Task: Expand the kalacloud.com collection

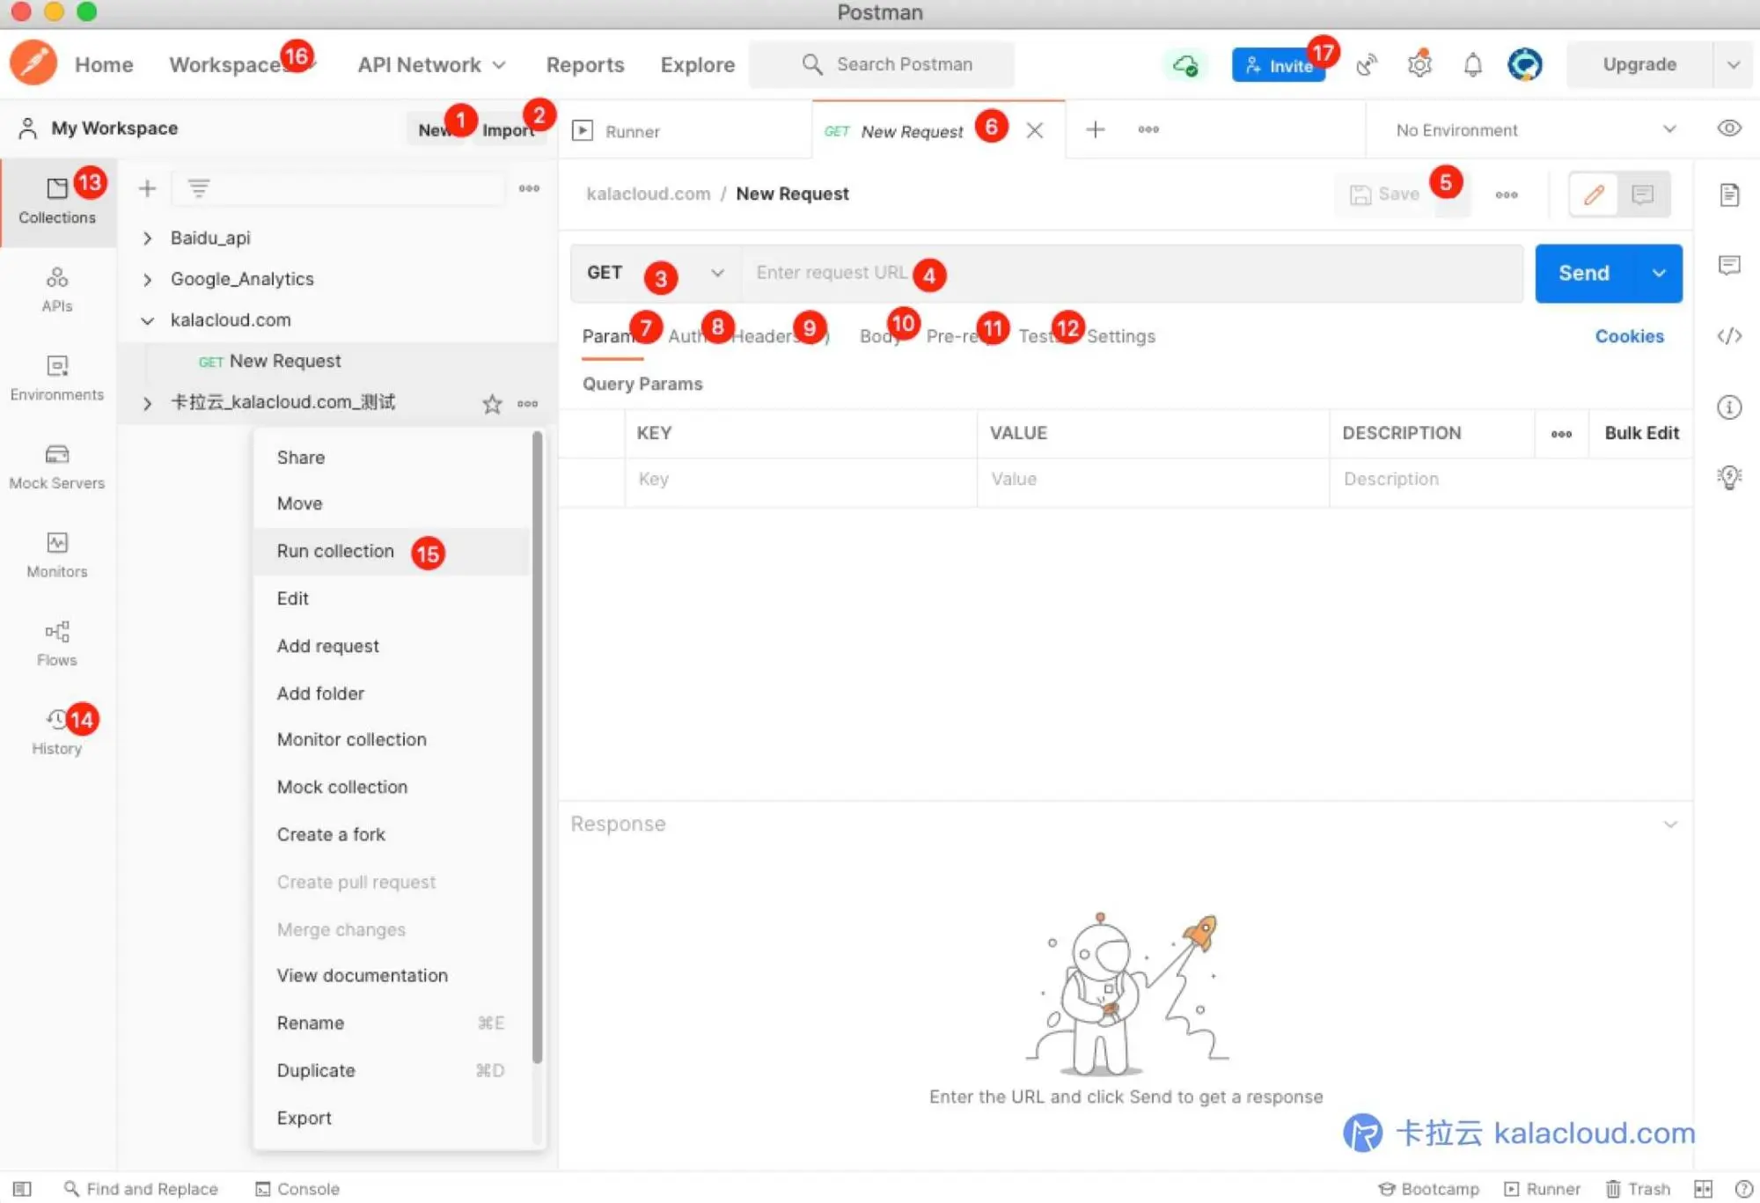Action: tap(147, 319)
